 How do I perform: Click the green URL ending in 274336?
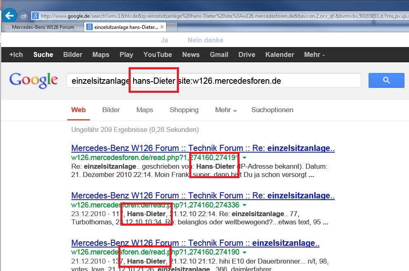(155, 205)
